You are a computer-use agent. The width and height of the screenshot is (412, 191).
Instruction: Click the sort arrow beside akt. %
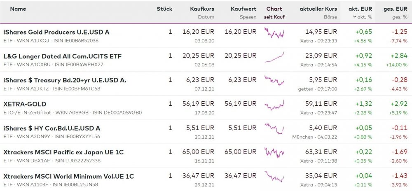354,17
